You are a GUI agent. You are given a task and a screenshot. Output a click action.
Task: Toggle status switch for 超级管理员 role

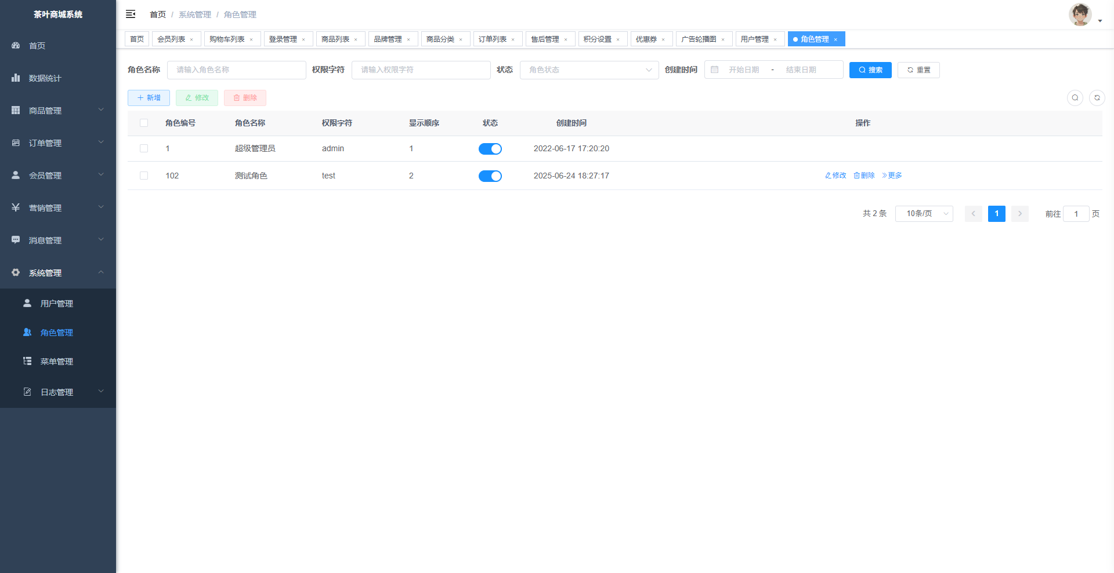490,149
